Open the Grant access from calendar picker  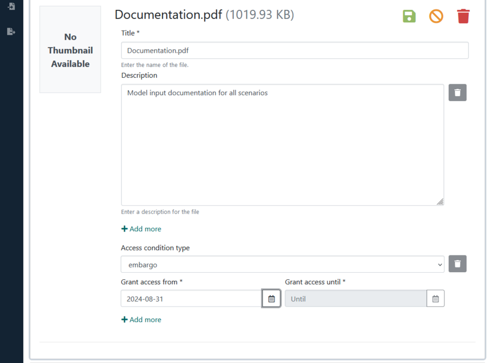click(x=271, y=299)
